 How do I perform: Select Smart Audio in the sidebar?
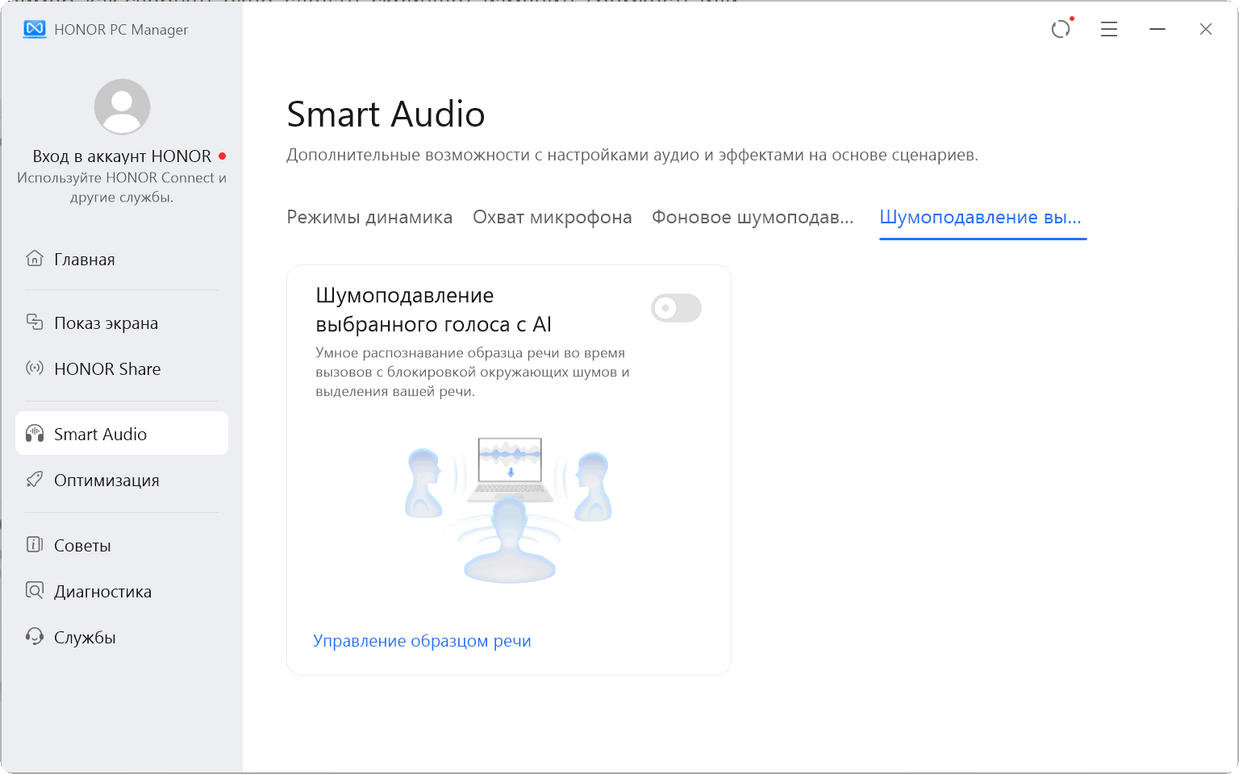[122, 434]
